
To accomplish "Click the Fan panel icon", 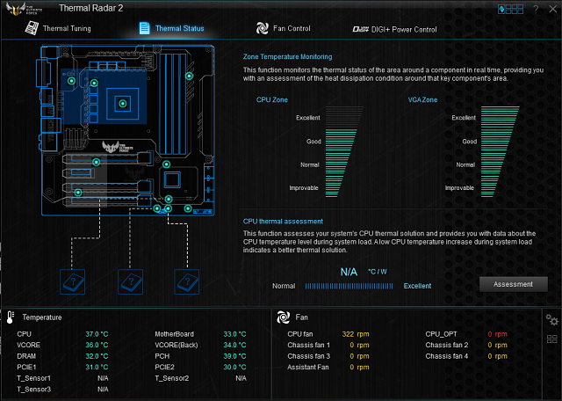I will (284, 317).
